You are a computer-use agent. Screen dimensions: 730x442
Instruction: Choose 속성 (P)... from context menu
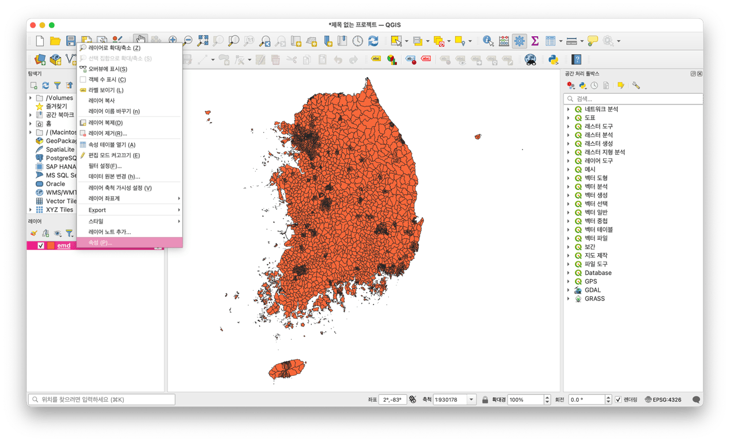tap(100, 243)
